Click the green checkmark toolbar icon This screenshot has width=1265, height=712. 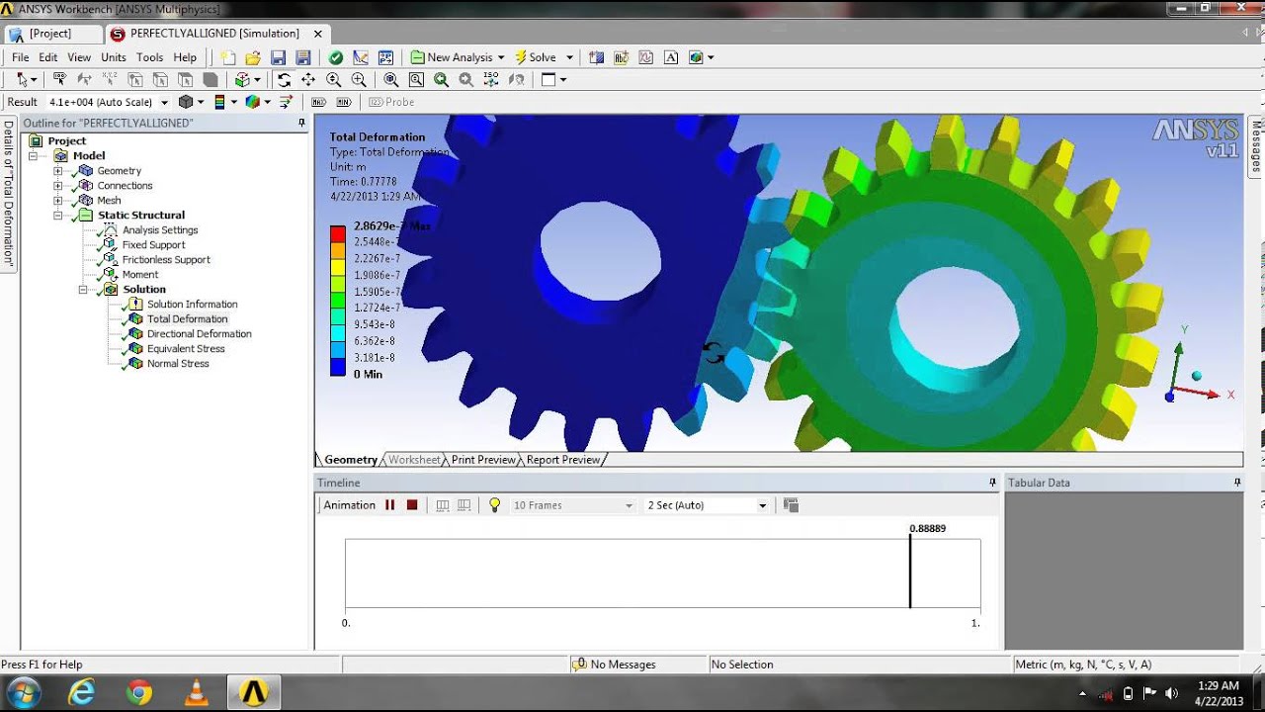pos(336,57)
